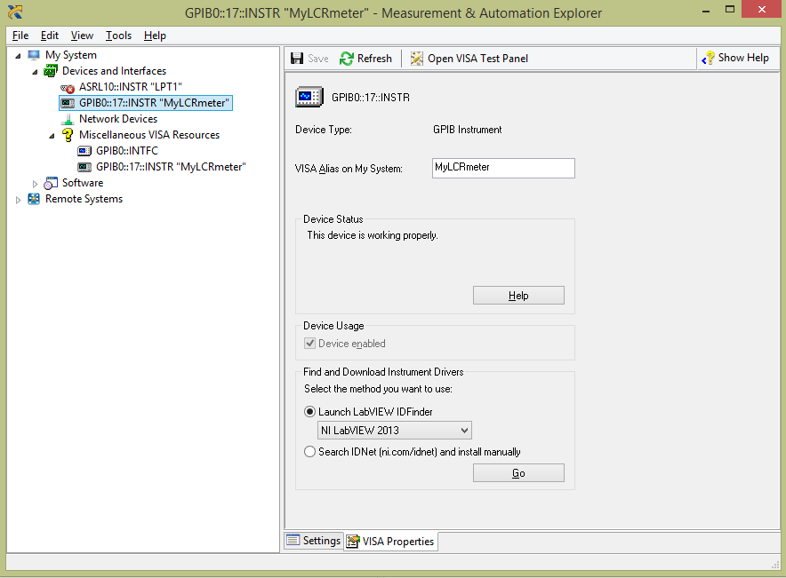Switch to the Settings tab
Screen dimensions: 786x578
(314, 541)
